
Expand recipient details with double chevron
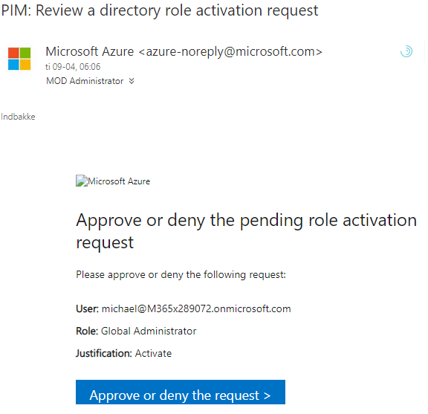[132, 81]
